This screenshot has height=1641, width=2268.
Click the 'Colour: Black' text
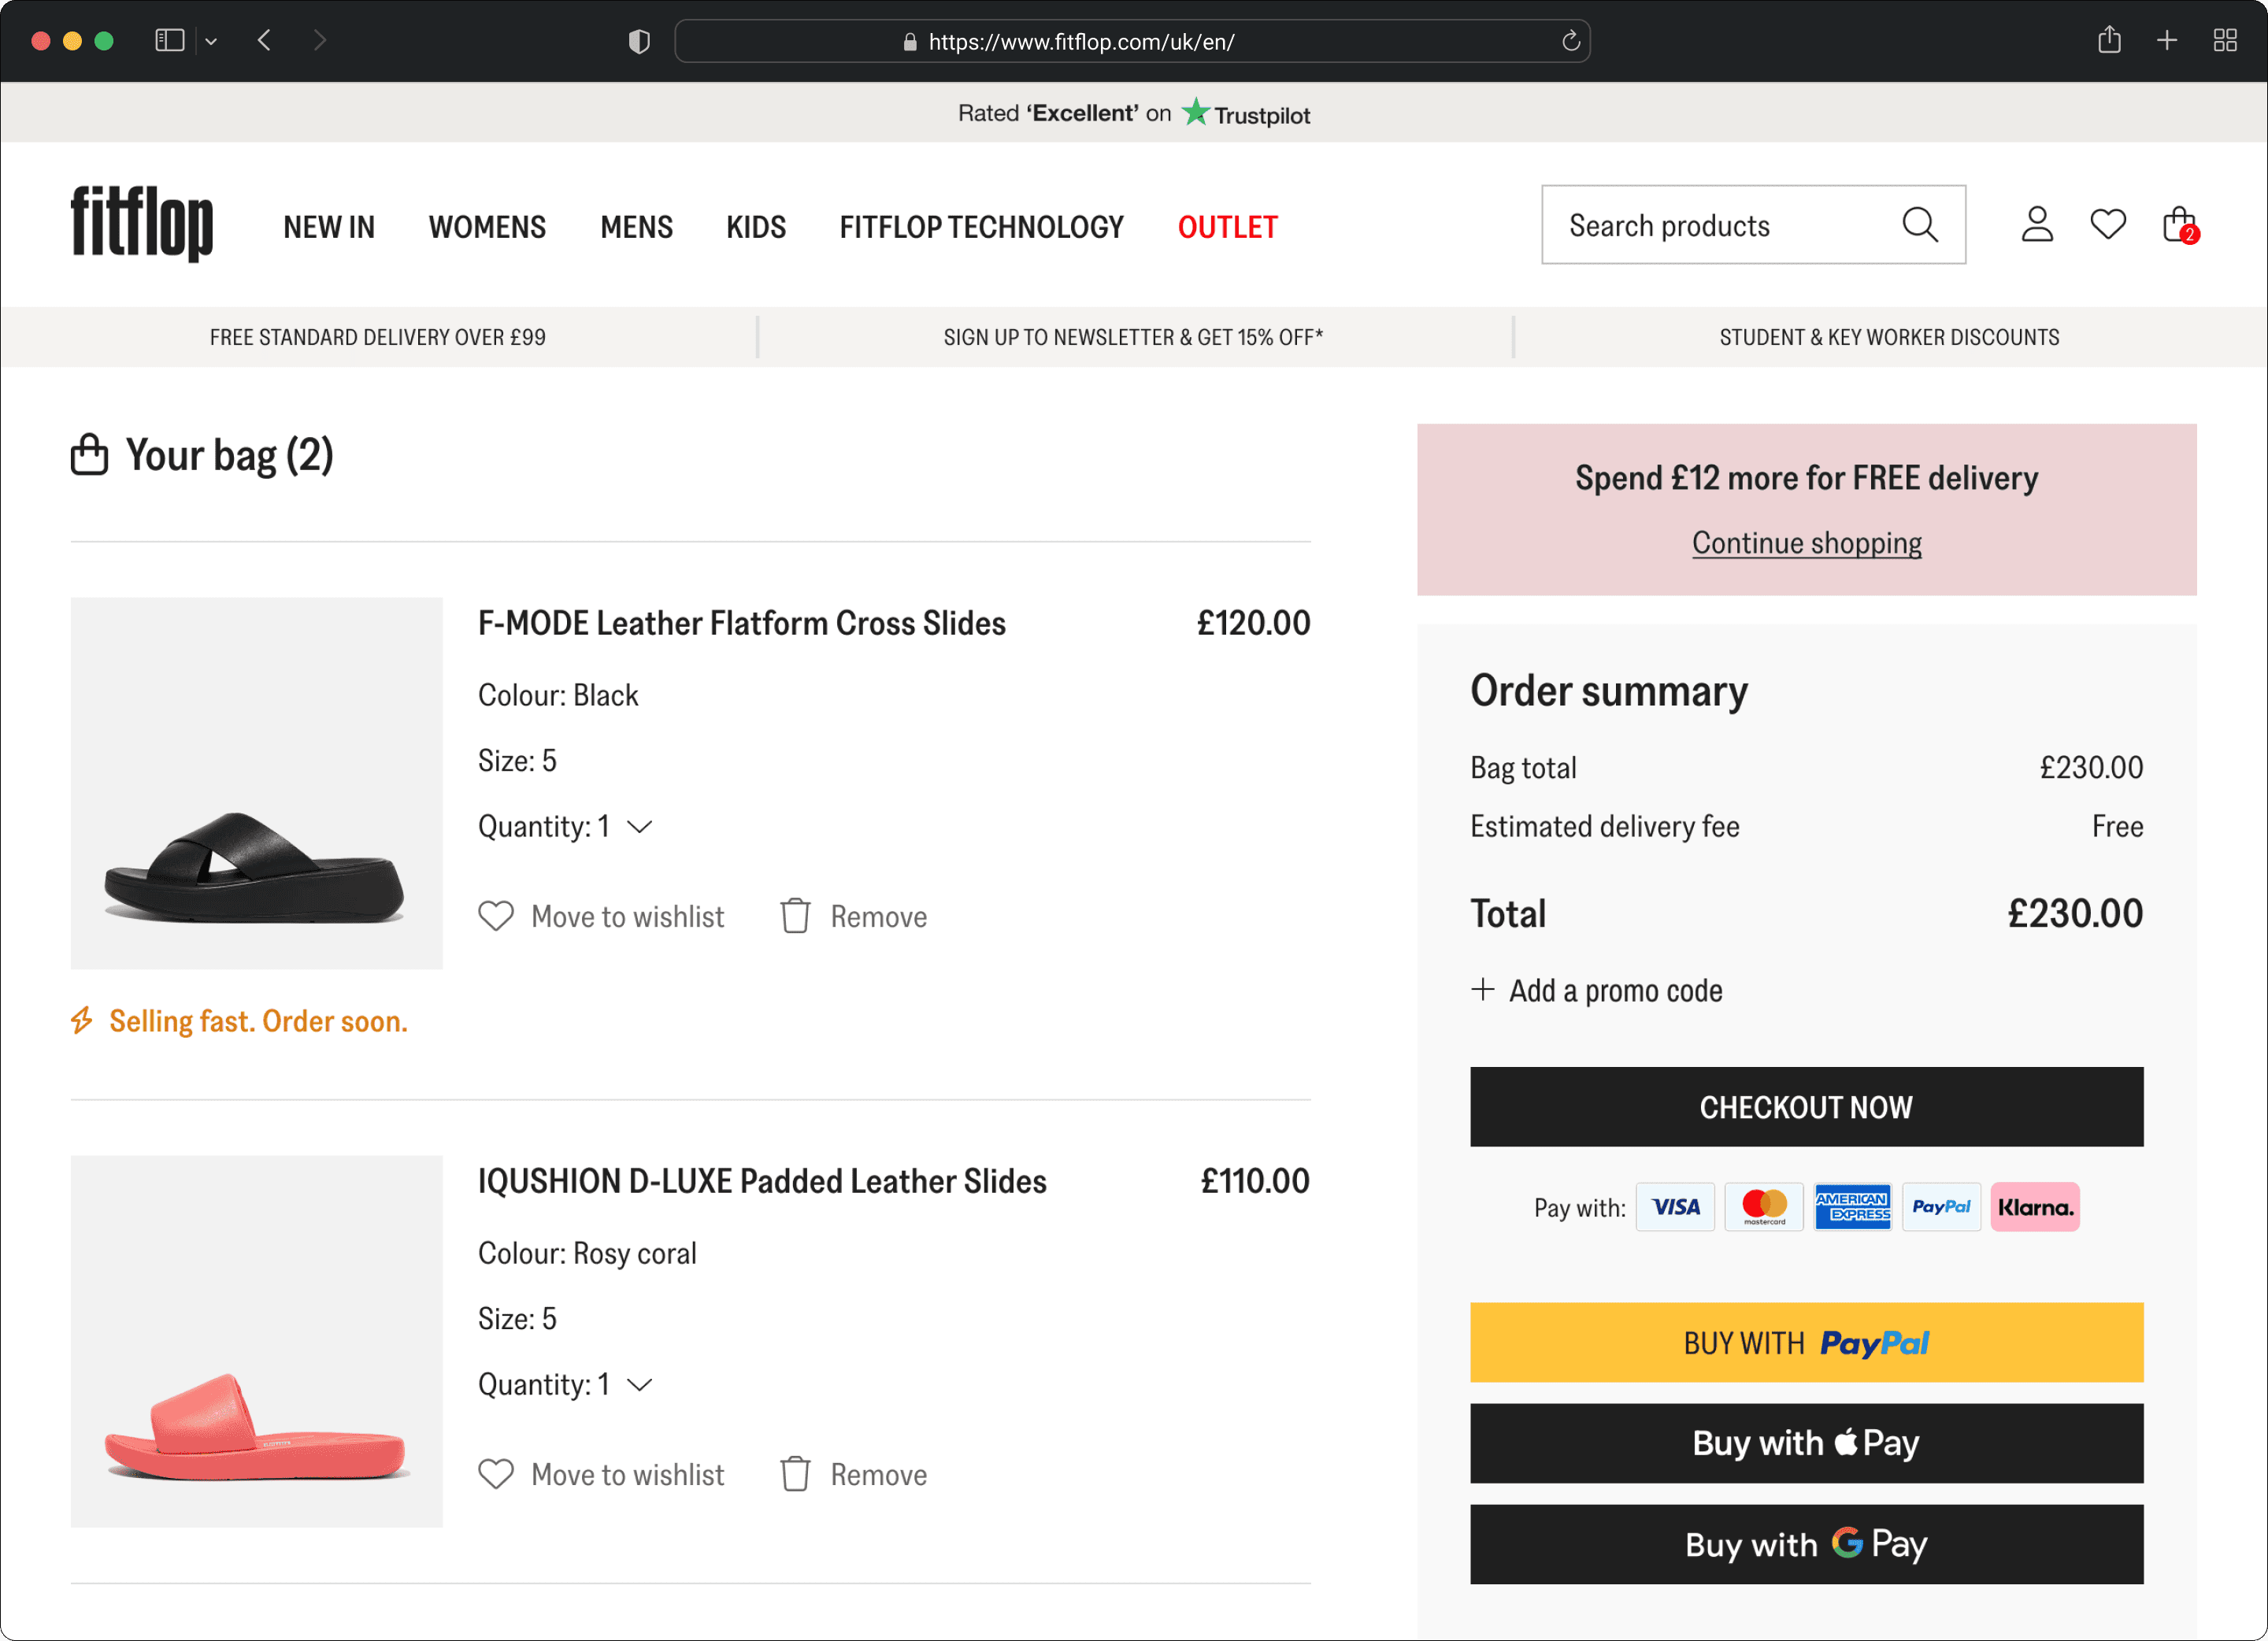click(558, 695)
